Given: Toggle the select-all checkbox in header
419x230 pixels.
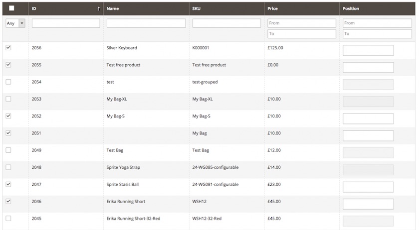Looking at the screenshot, I should coord(11,8).
